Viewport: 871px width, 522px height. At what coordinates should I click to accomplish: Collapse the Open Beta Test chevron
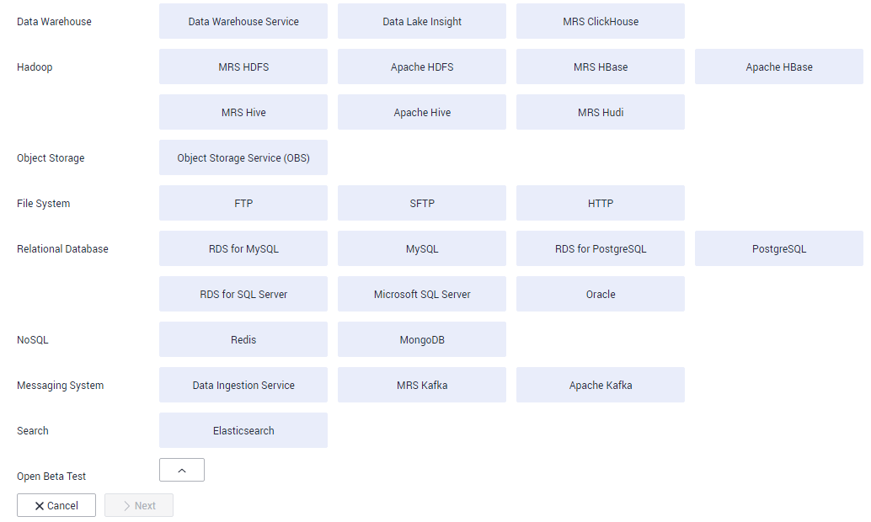click(182, 470)
